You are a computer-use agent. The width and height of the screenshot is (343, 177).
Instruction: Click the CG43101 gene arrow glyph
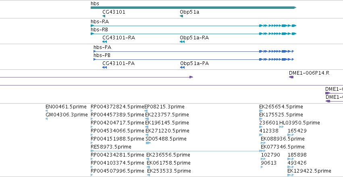click(104, 16)
